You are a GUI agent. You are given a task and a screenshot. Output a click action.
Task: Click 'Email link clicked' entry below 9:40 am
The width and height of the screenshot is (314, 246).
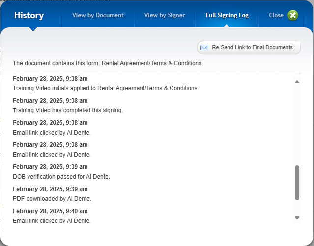52,220
